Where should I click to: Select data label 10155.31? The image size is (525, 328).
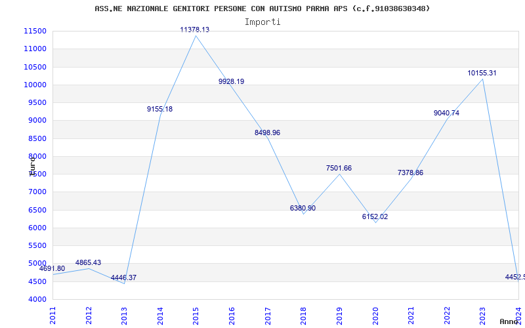coord(482,73)
